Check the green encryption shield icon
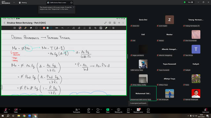The width and height of the screenshot is (211, 118). coord(185,2)
